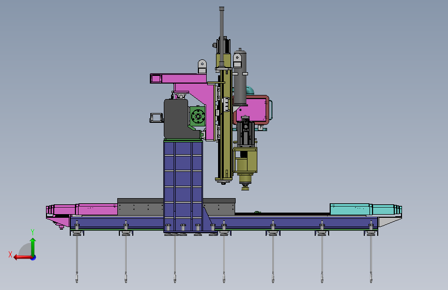
Task: Pick the green circular flange component
Action: tap(197, 116)
